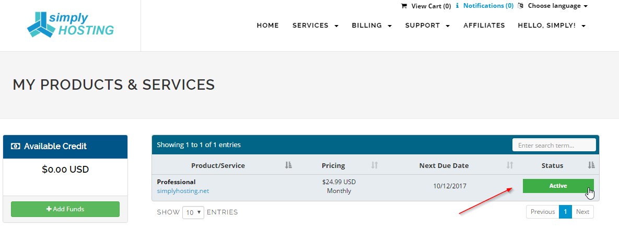Viewport: 619px width, 229px height.
Task: Expand the Services menu
Action: click(316, 26)
